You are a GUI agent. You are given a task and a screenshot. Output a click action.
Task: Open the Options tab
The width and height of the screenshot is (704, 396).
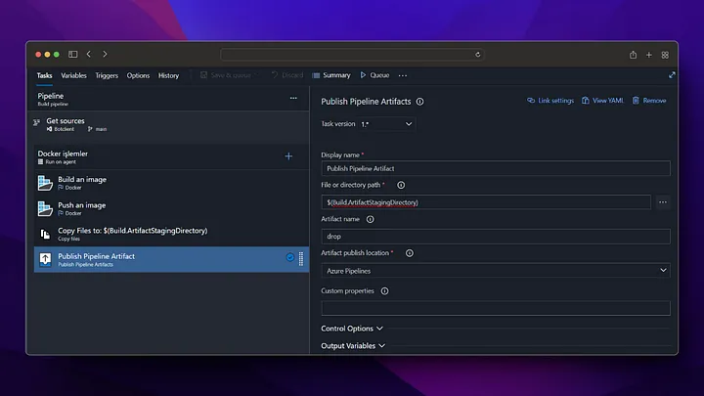pyautogui.click(x=138, y=75)
